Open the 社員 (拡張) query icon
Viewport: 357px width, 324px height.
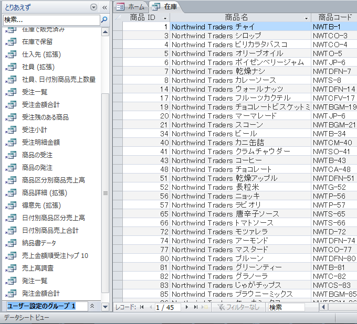[11, 67]
